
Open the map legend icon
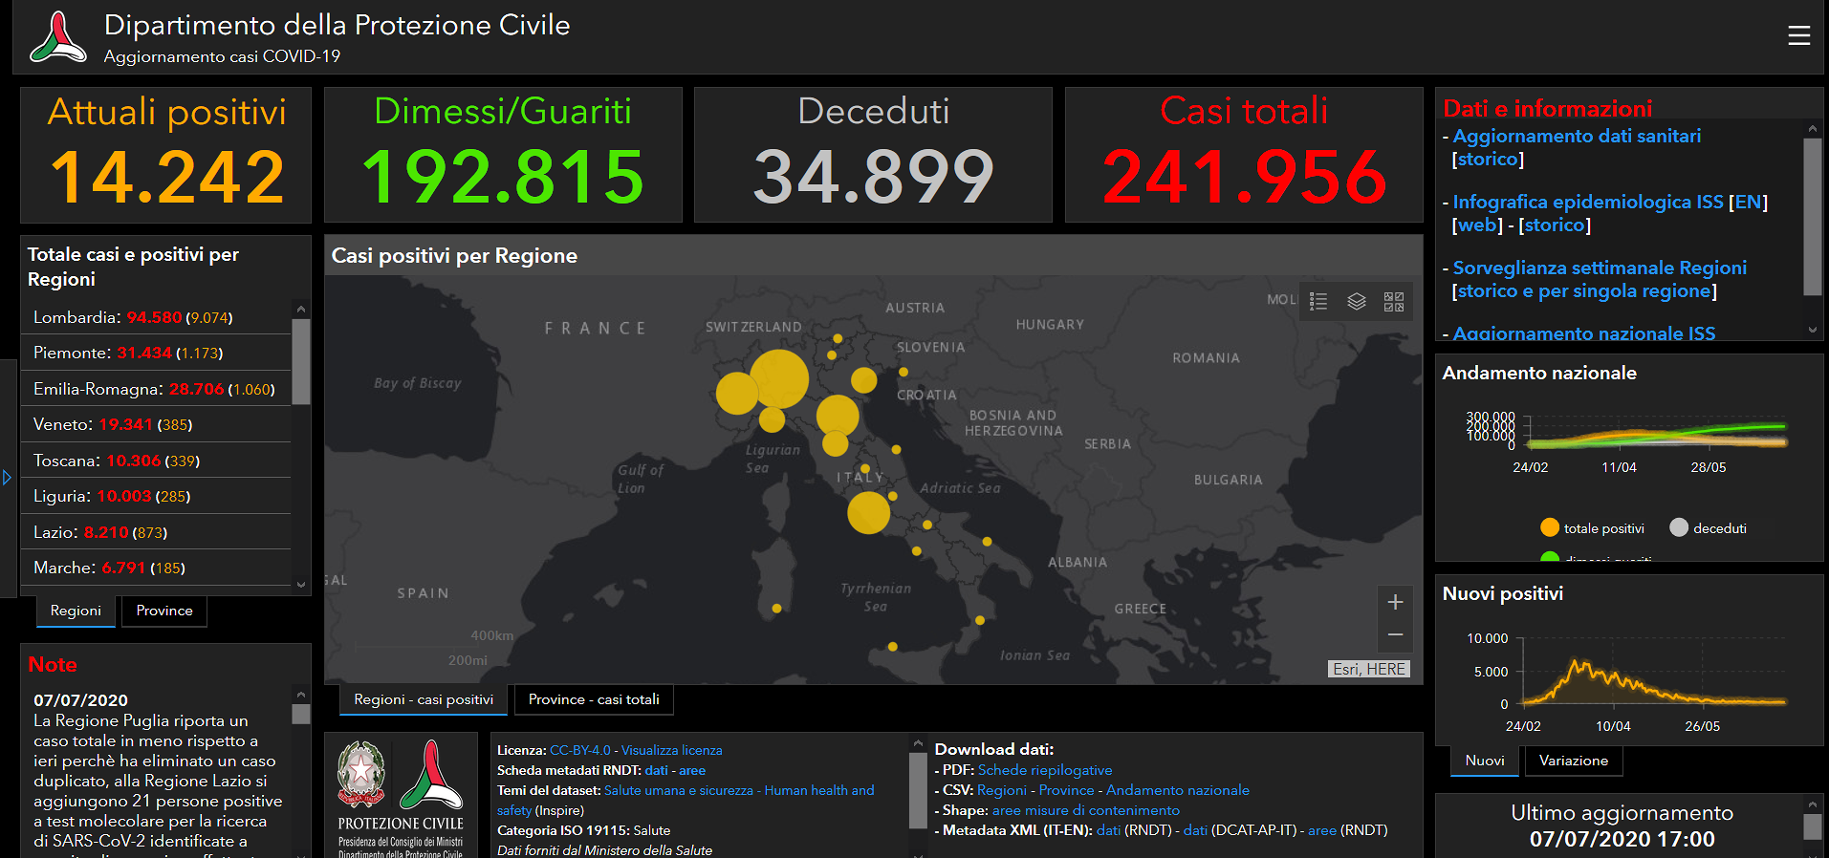click(x=1318, y=302)
